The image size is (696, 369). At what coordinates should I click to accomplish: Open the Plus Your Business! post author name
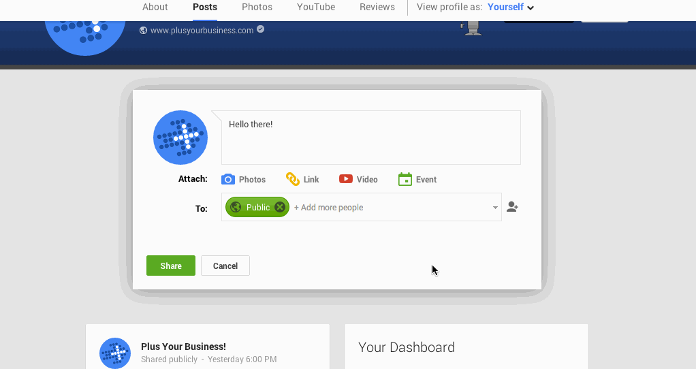click(x=183, y=347)
